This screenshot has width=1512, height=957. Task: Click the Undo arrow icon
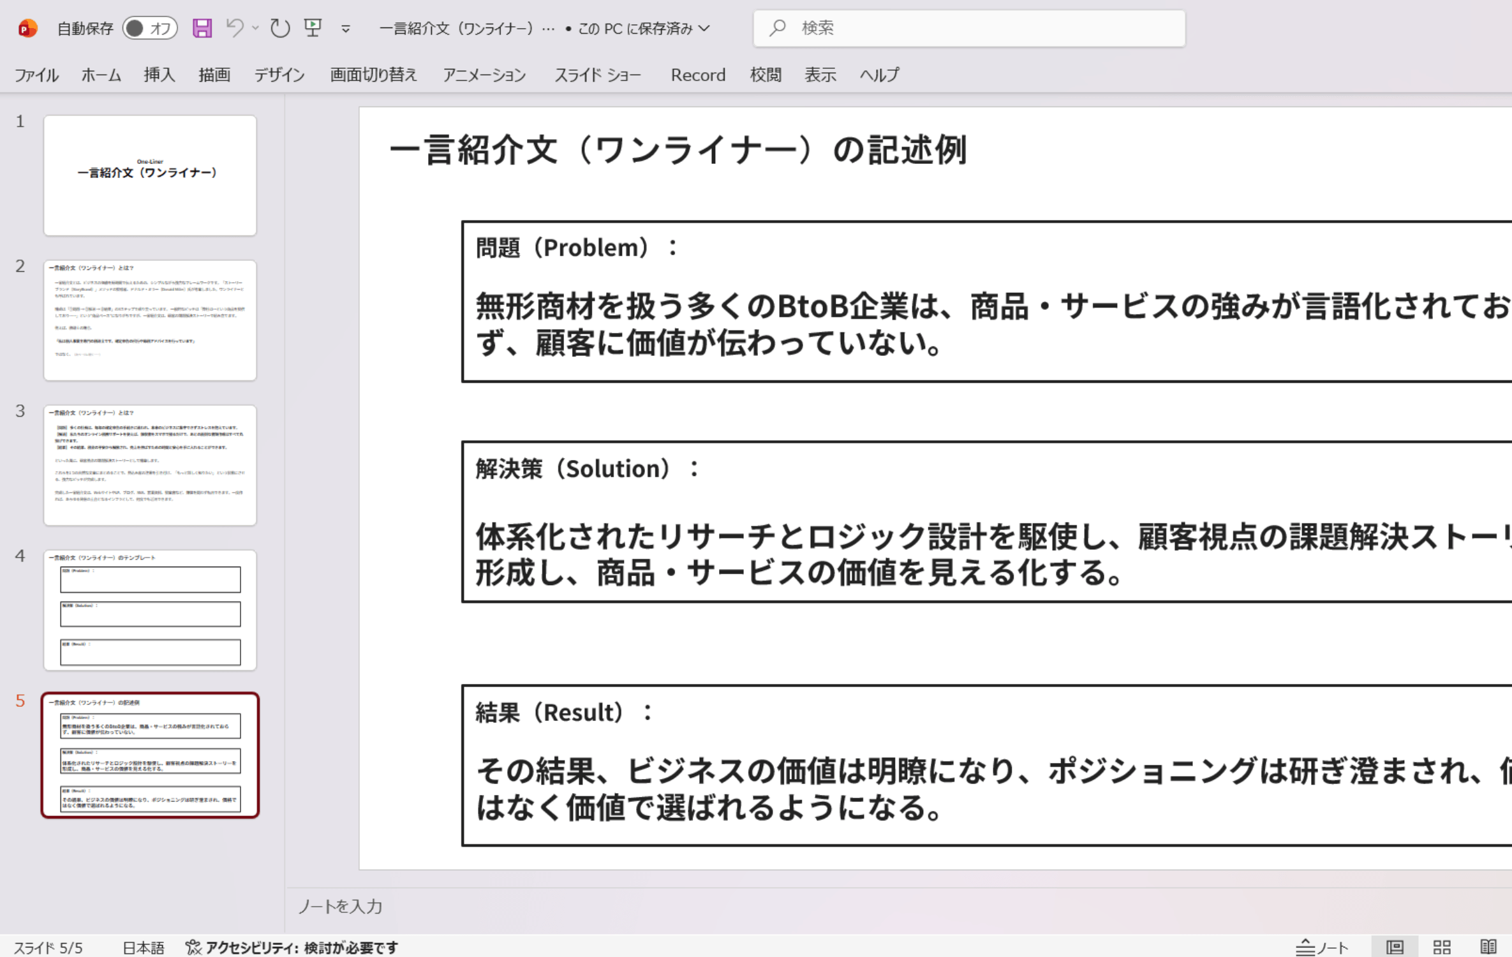pos(234,28)
